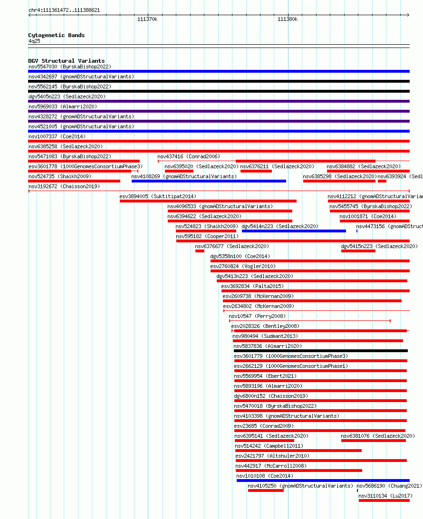Click the blue bar under nsv4108269

click(209, 181)
